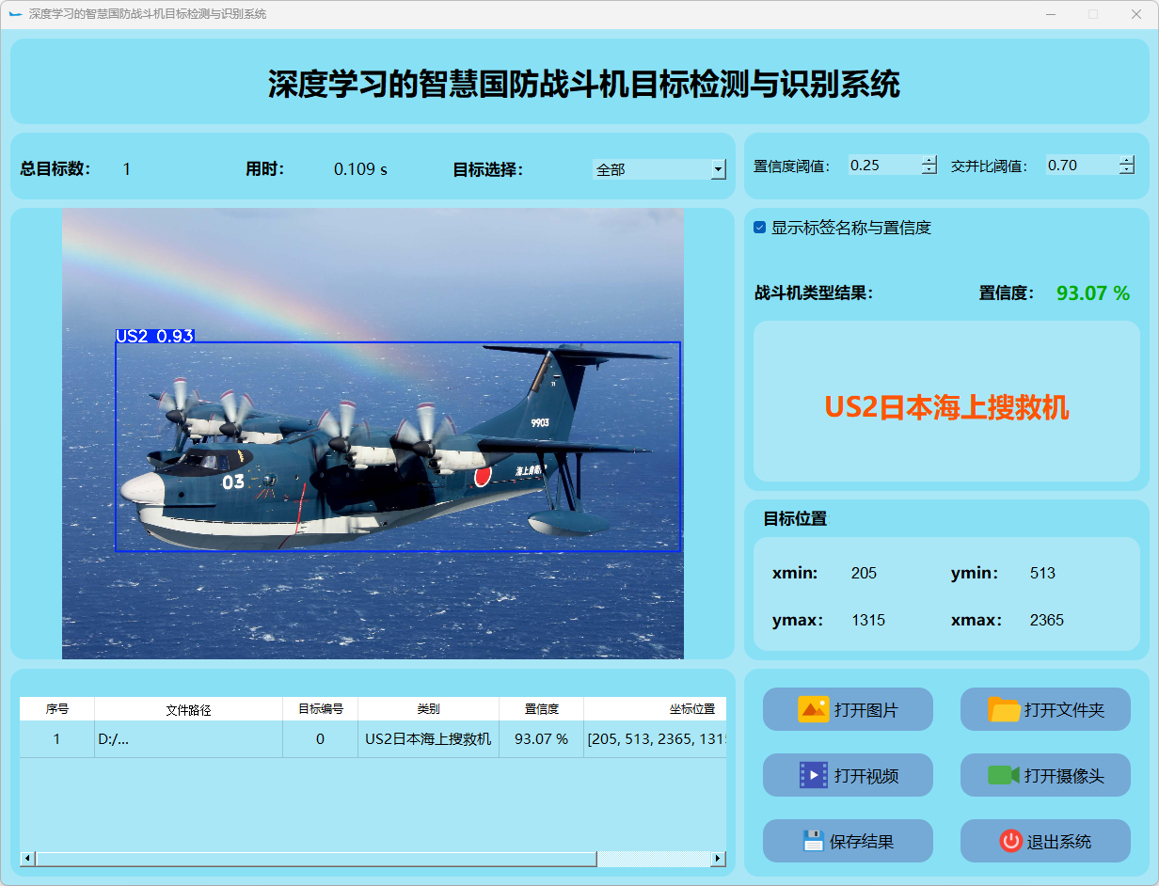This screenshot has width=1159, height=886.
Task: Click the 类别 column header
Action: coord(428,709)
